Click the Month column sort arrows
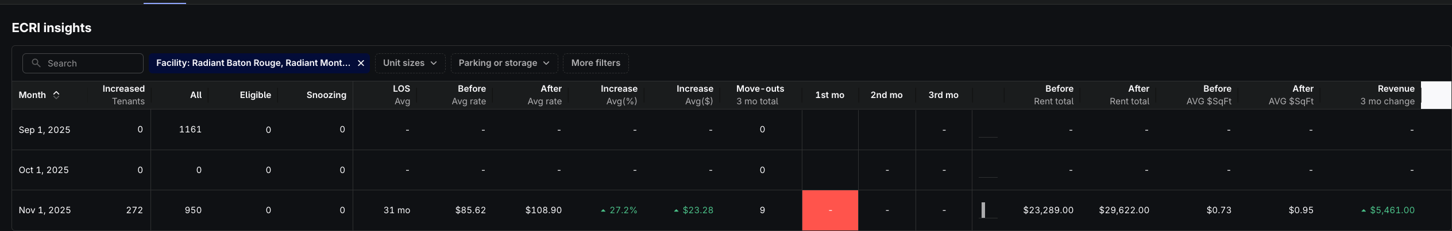 point(56,95)
